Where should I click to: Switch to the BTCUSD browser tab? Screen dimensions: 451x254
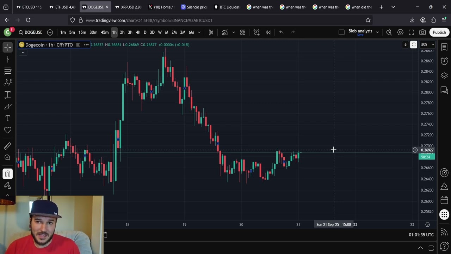tap(29, 7)
